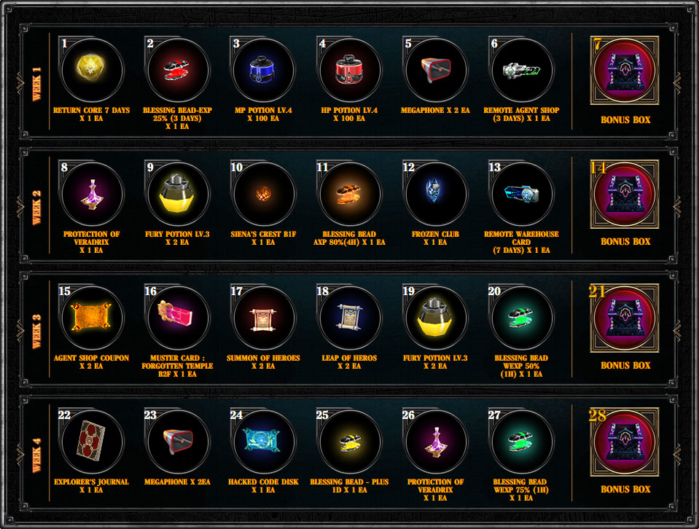The width and height of the screenshot is (699, 529).
Task: Select the red HP Potion Lv.4 icon
Action: pos(350,70)
